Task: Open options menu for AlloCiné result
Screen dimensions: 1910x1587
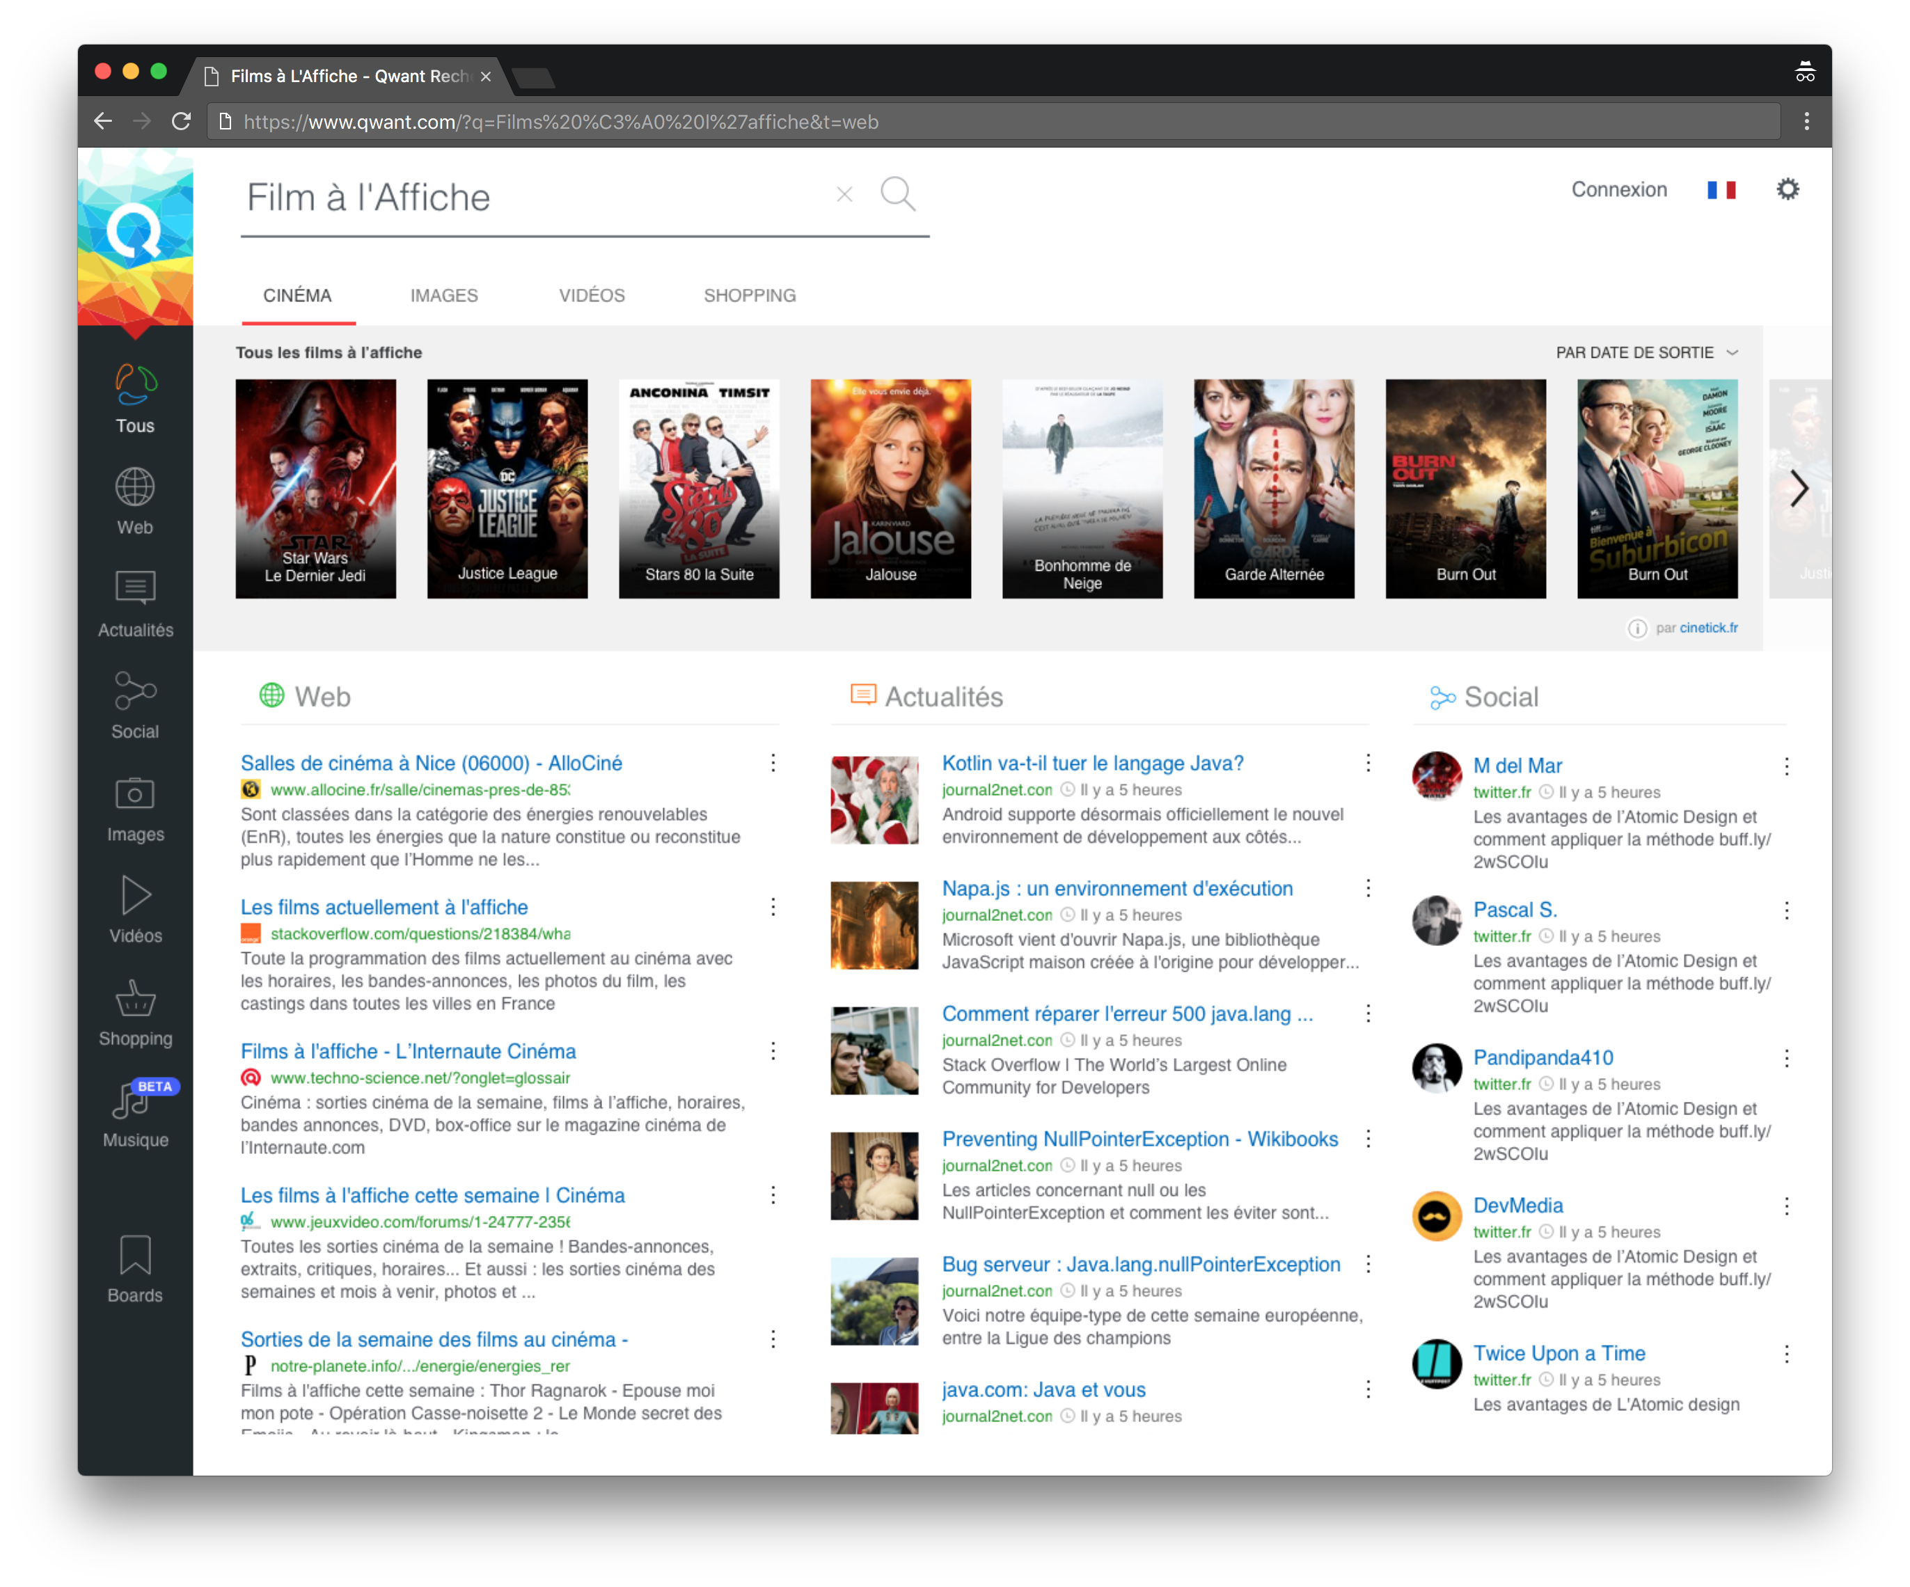Action: click(773, 763)
